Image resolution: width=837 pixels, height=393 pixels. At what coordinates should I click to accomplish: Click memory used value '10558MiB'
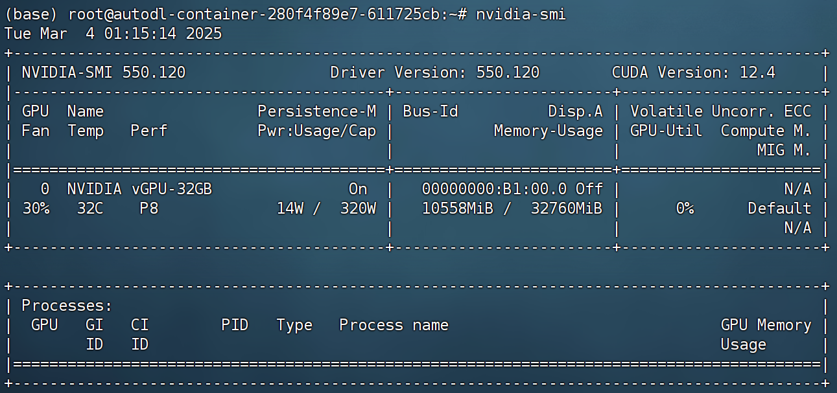tap(458, 208)
